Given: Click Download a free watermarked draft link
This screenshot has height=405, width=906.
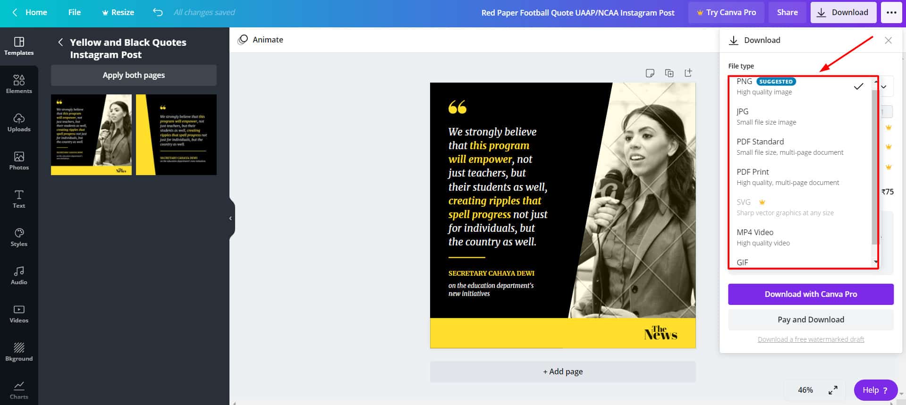Looking at the screenshot, I should (811, 339).
